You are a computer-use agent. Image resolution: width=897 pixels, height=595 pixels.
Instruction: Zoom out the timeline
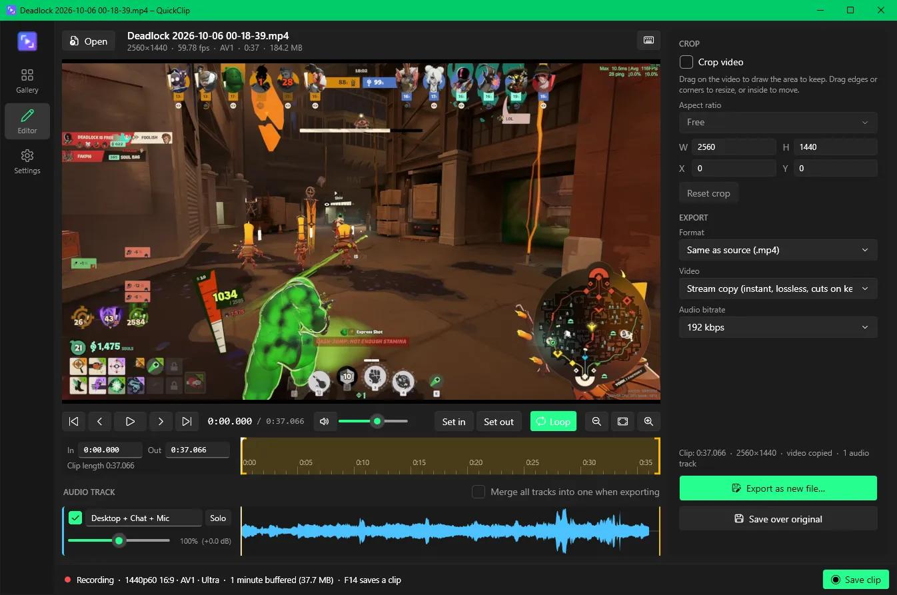pyautogui.click(x=596, y=421)
